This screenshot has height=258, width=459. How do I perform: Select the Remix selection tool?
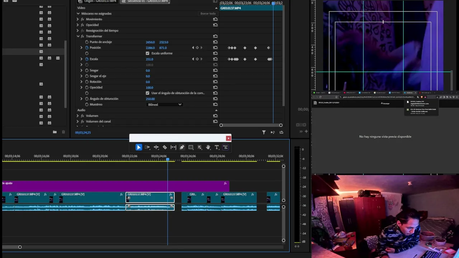(199, 147)
